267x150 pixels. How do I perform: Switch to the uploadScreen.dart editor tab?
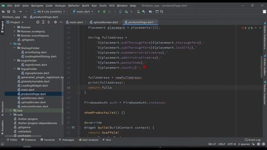(x=106, y=22)
